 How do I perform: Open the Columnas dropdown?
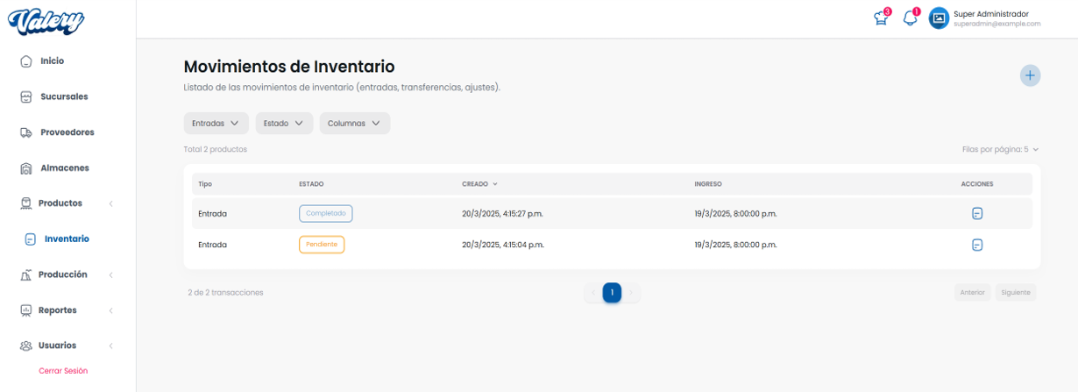(x=354, y=124)
